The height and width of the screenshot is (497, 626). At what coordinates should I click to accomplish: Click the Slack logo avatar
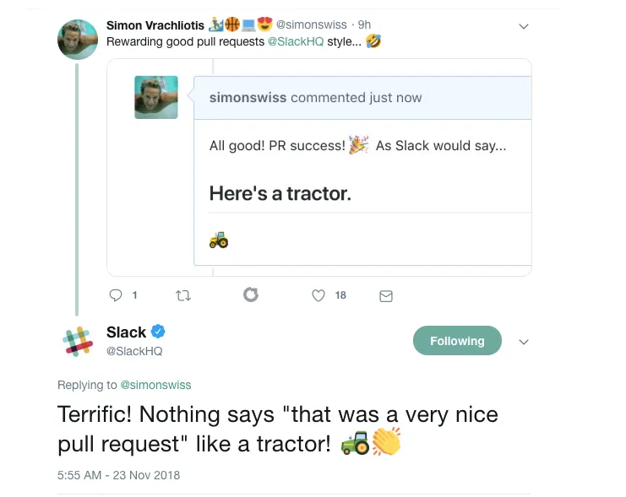[x=78, y=341]
